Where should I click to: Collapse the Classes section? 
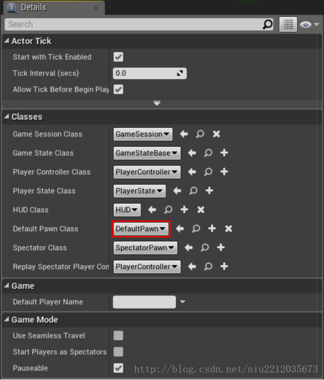(6, 116)
